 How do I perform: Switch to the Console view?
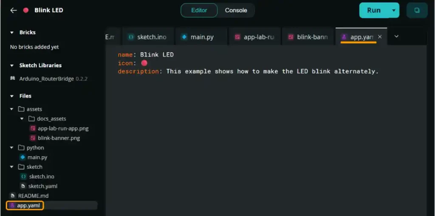coord(236,10)
